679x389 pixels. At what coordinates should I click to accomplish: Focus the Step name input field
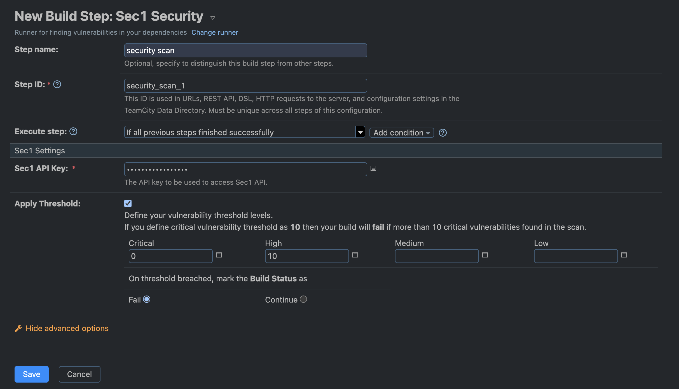(x=245, y=50)
